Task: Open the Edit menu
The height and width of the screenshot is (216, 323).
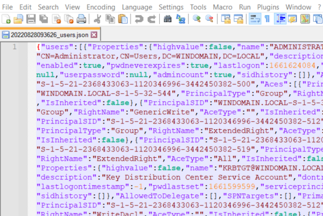Action: (25, 7)
